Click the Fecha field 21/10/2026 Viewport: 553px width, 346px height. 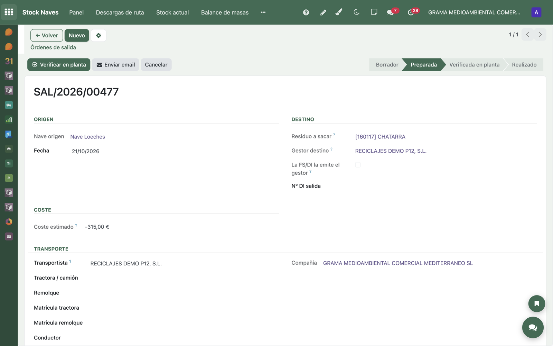pos(86,151)
